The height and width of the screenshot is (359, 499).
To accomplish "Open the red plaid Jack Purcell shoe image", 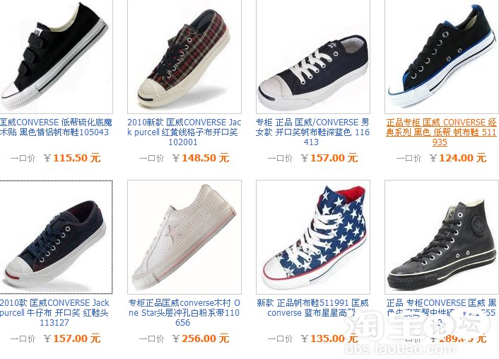I will [184, 57].
